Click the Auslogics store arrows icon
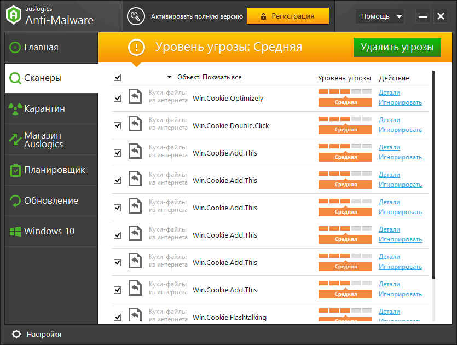Image resolution: width=457 pixels, height=345 pixels. coord(15,140)
